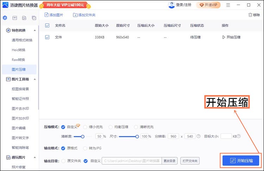Select 自定义 compression mode radio

click(x=63, y=127)
